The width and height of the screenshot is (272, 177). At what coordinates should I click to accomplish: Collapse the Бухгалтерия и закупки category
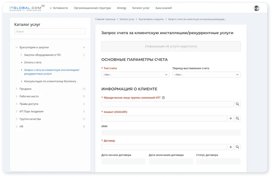point(17,47)
